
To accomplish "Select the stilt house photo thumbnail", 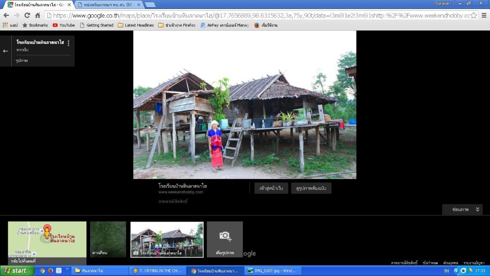I will click(167, 240).
